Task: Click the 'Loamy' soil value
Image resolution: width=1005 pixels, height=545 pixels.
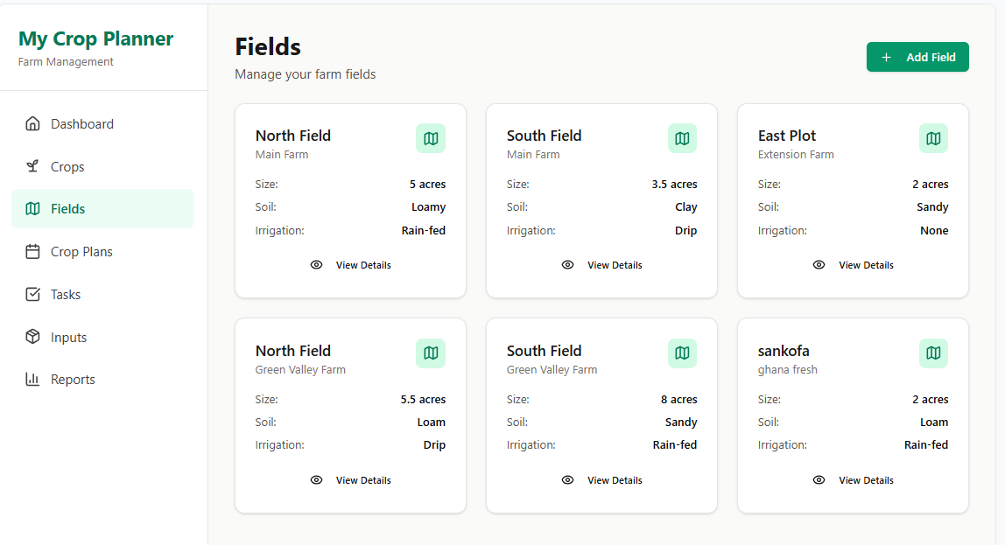Action: click(428, 207)
